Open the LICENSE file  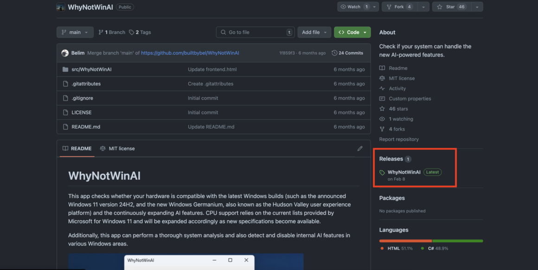(82, 113)
